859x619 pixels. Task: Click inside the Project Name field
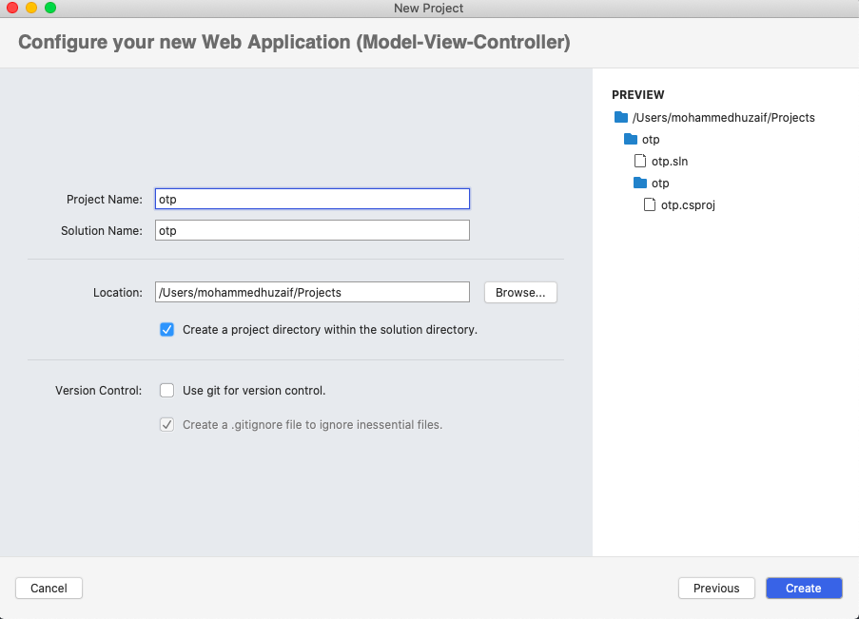coord(312,199)
